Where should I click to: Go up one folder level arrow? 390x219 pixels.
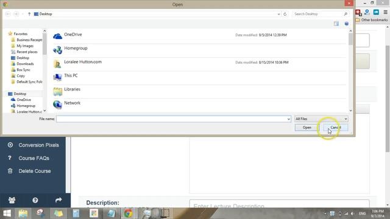click(x=29, y=14)
